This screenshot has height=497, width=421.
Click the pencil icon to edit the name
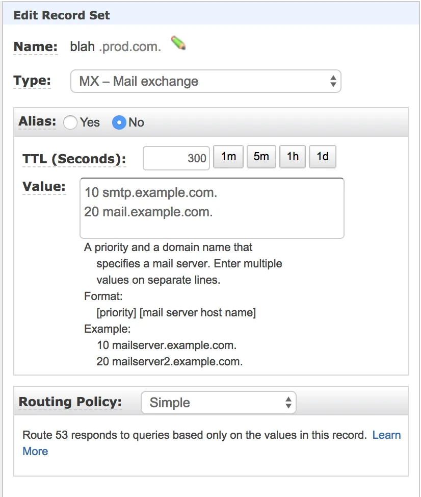[x=178, y=43]
